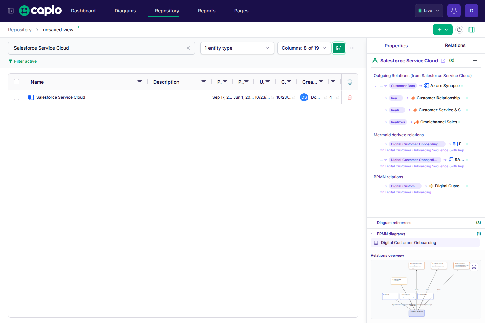
Task: Open the 1 entity type dropdown
Action: (237, 48)
